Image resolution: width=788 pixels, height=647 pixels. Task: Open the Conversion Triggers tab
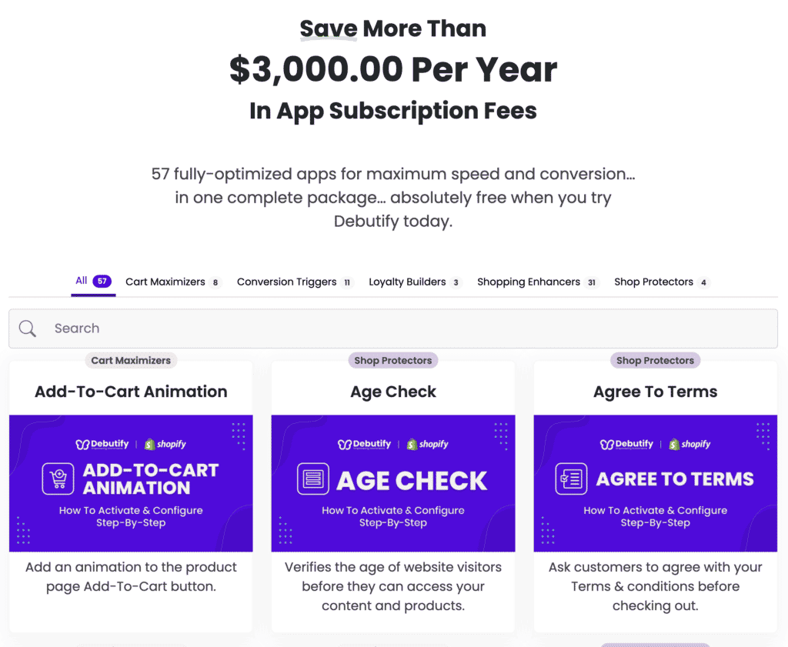pos(295,282)
